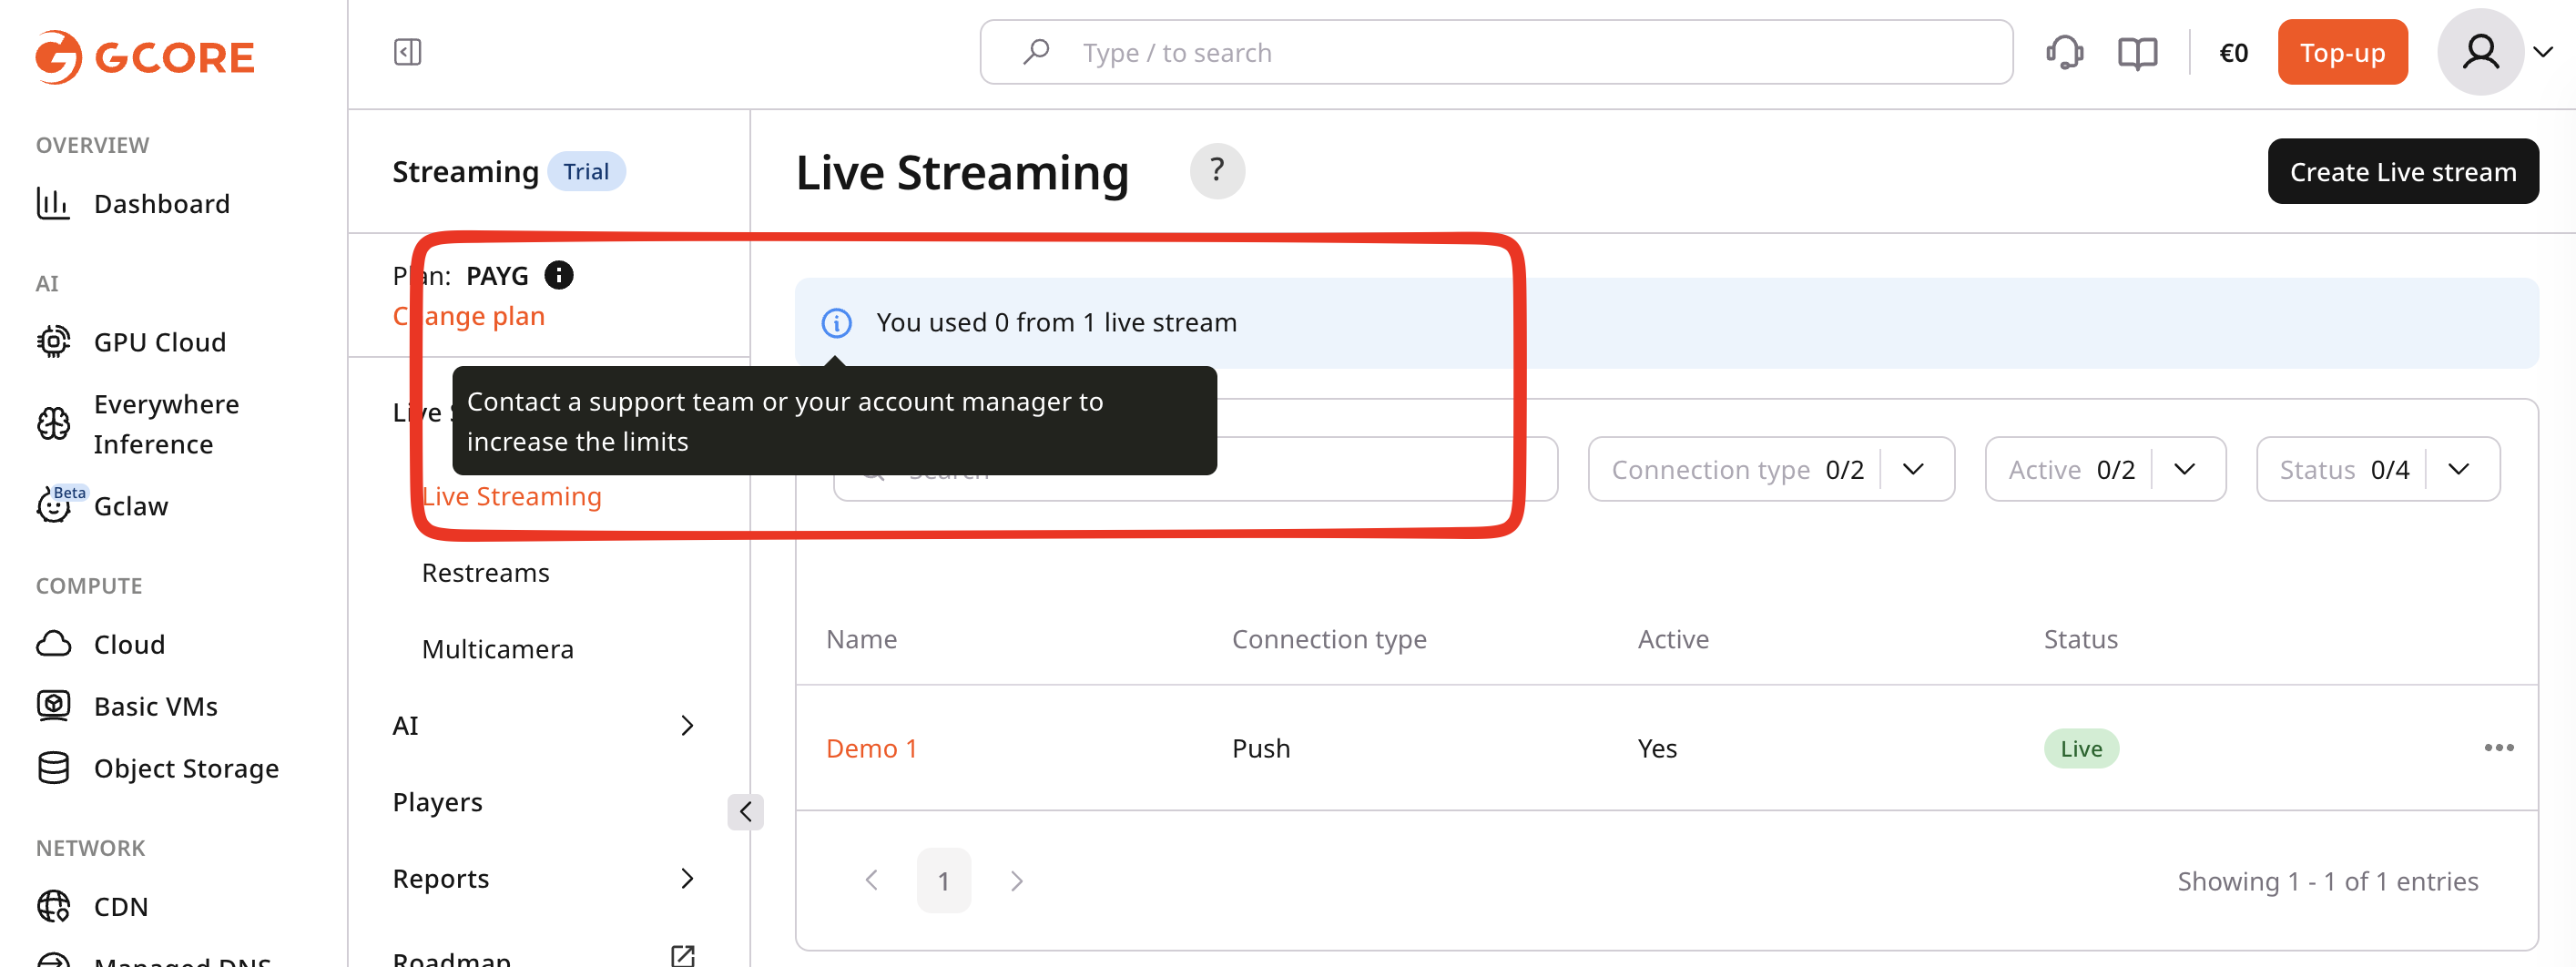The image size is (2576, 967).
Task: Click the Gcore logo
Action: tap(145, 57)
